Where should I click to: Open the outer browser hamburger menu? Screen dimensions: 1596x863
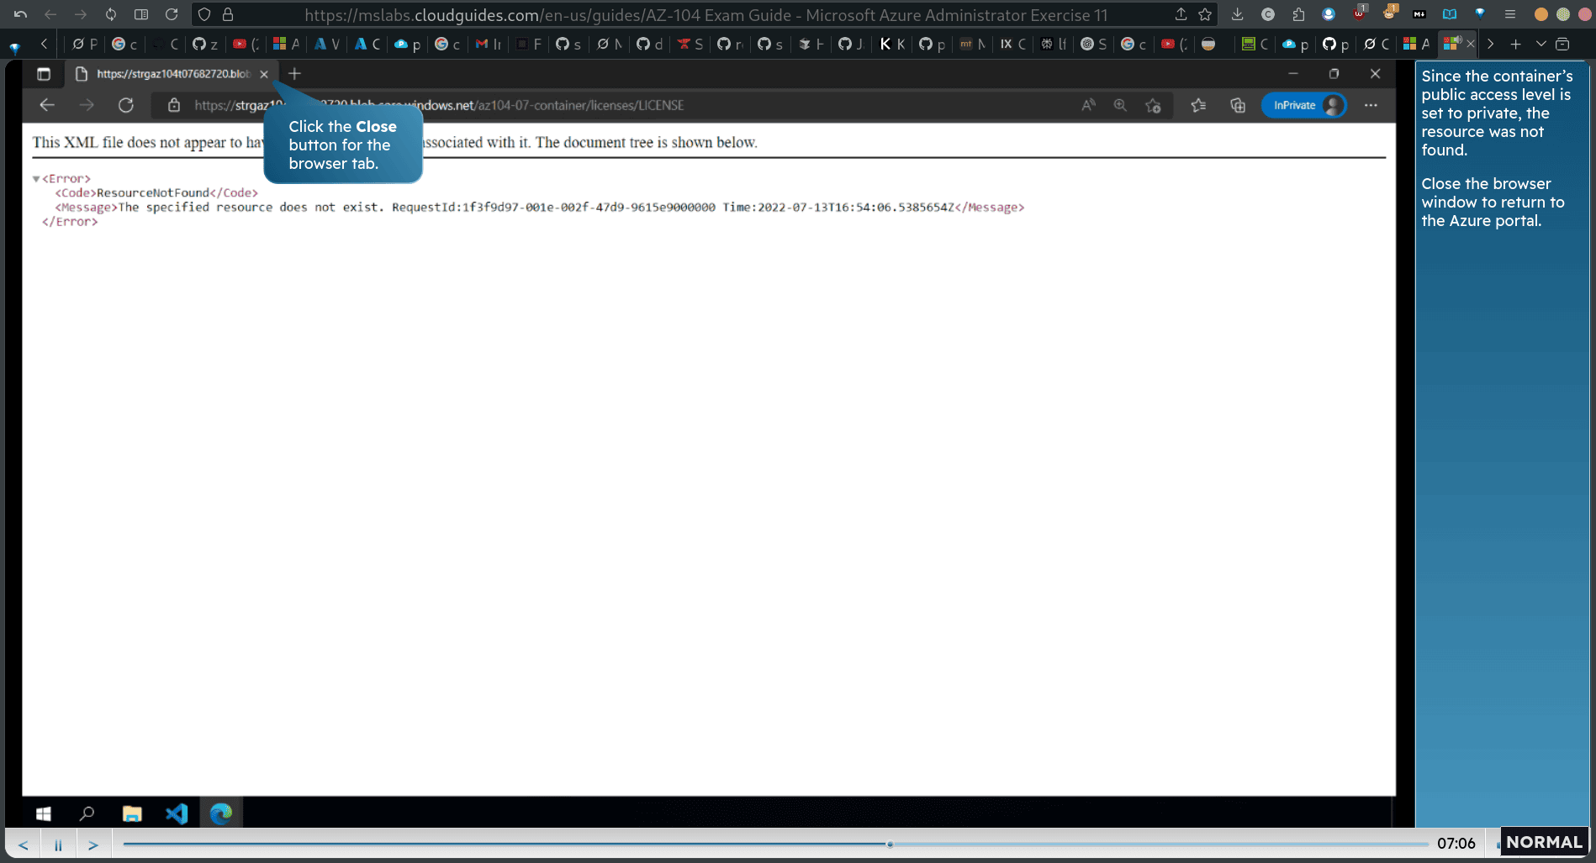[x=1510, y=14]
